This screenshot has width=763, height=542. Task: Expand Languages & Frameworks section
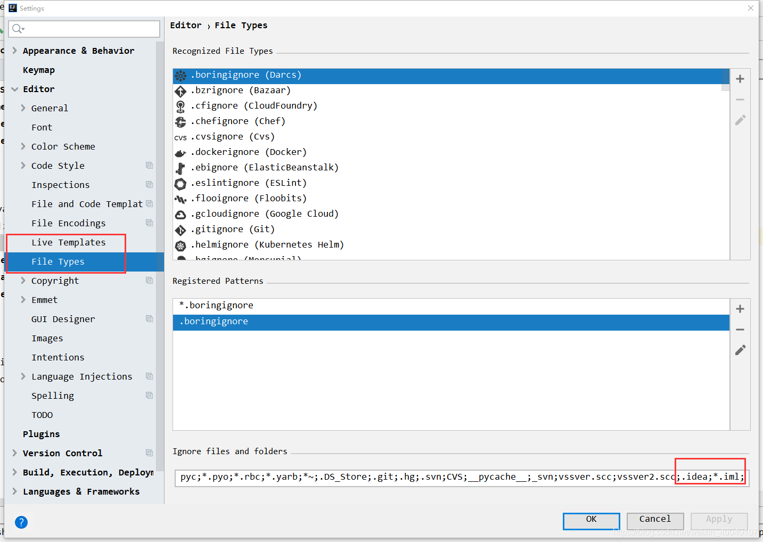pyautogui.click(x=14, y=491)
